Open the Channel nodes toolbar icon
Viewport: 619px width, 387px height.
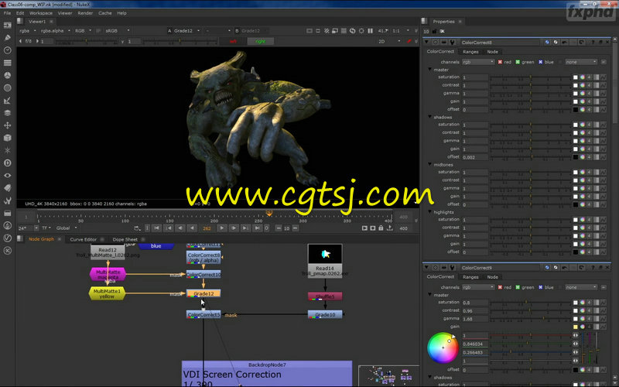click(x=7, y=63)
